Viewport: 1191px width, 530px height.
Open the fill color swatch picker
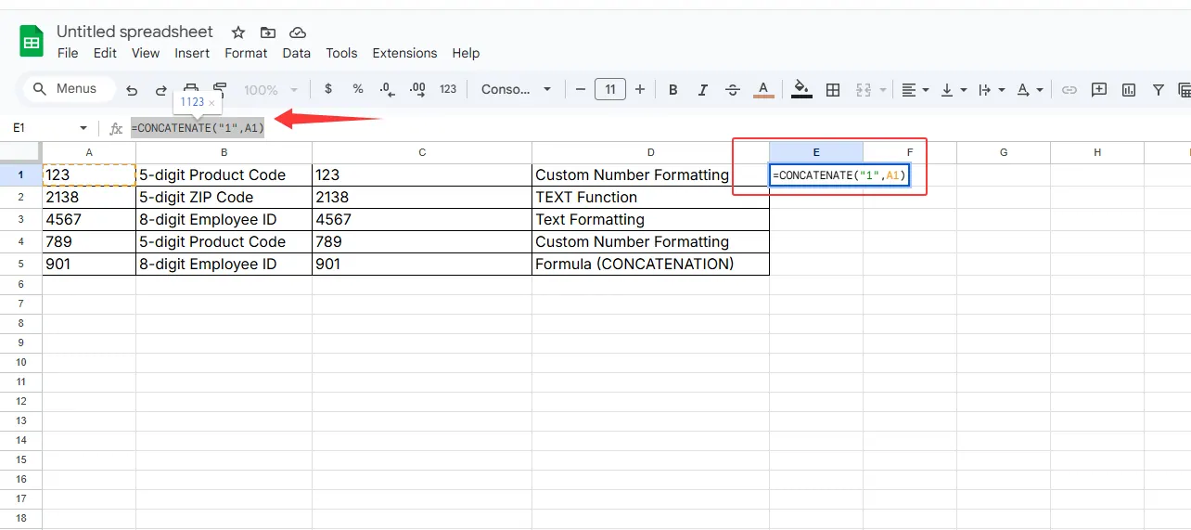tap(802, 90)
